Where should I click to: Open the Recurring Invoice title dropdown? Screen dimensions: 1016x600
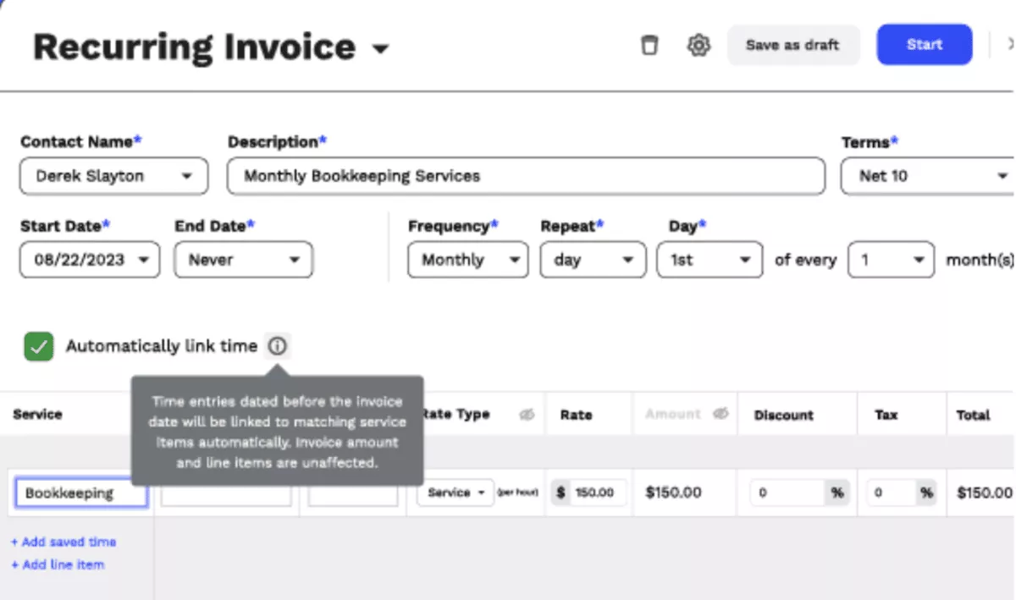381,49
